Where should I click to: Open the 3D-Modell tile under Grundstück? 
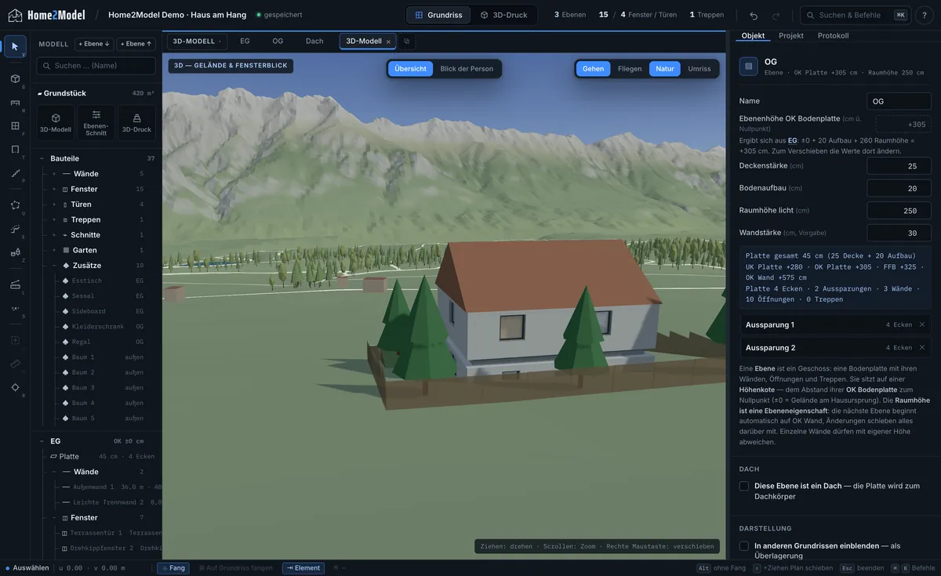(56, 122)
